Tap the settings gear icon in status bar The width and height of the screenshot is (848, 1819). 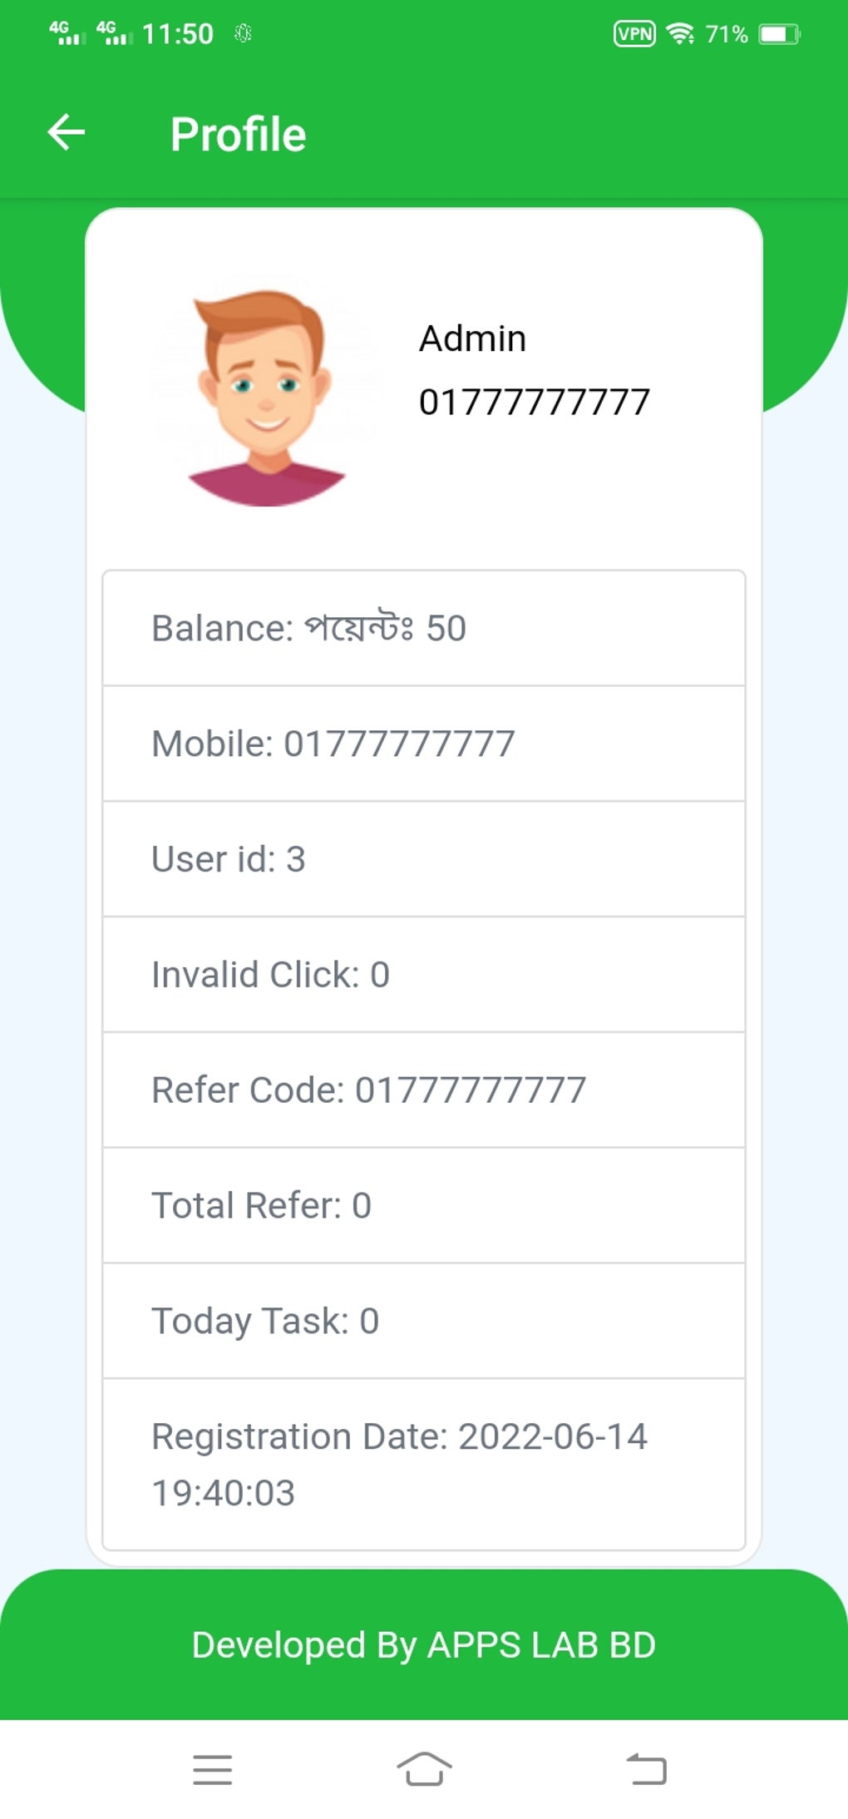point(243,34)
